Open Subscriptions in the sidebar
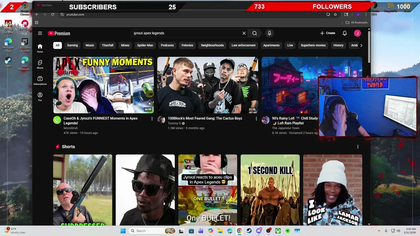420x236 pixels. [40, 81]
